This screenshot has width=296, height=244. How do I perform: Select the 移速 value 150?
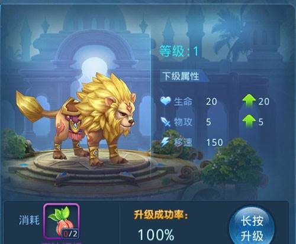click(x=214, y=142)
